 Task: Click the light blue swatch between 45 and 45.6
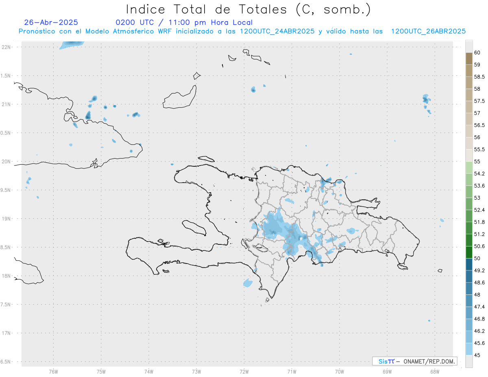coord(469,349)
